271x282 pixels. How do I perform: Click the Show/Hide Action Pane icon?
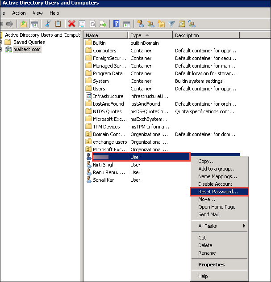(127, 24)
